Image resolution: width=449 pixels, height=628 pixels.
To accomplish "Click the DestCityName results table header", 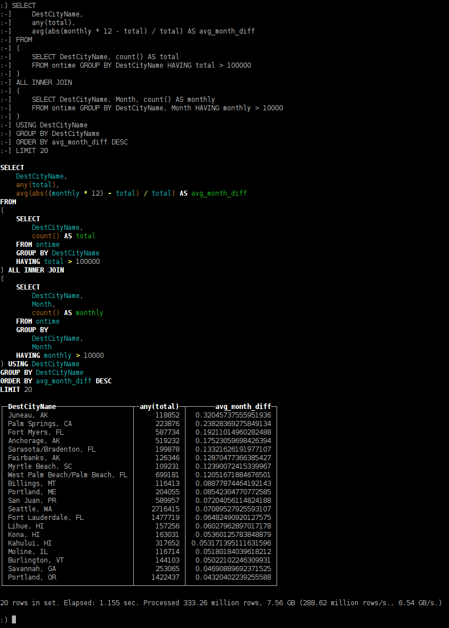I will [x=32, y=407].
